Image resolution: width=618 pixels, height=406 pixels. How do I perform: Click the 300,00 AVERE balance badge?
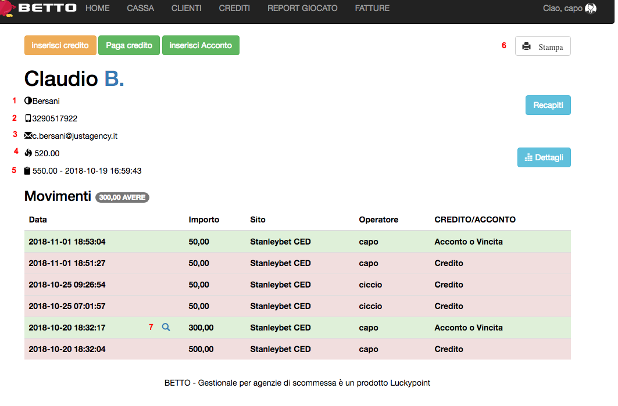[x=122, y=197]
